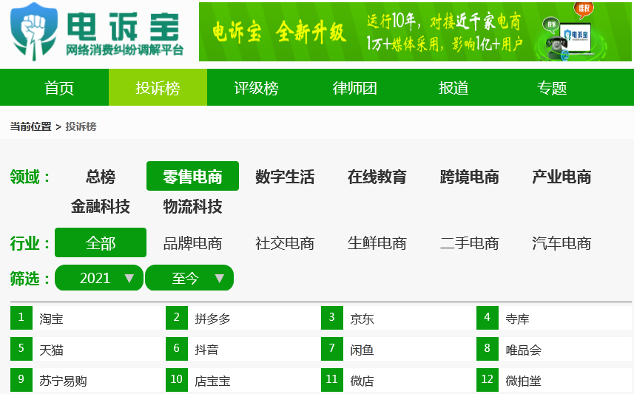Filter by 二手电商 industry

click(x=469, y=243)
